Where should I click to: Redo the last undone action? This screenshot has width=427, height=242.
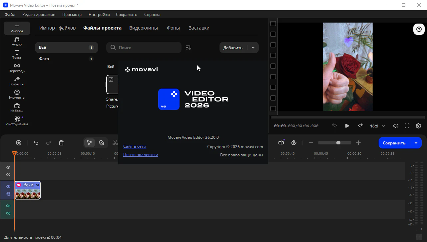tap(49, 143)
